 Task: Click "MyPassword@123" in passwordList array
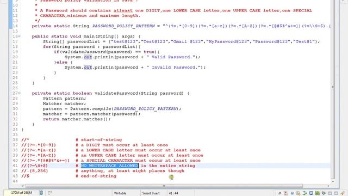(228, 41)
